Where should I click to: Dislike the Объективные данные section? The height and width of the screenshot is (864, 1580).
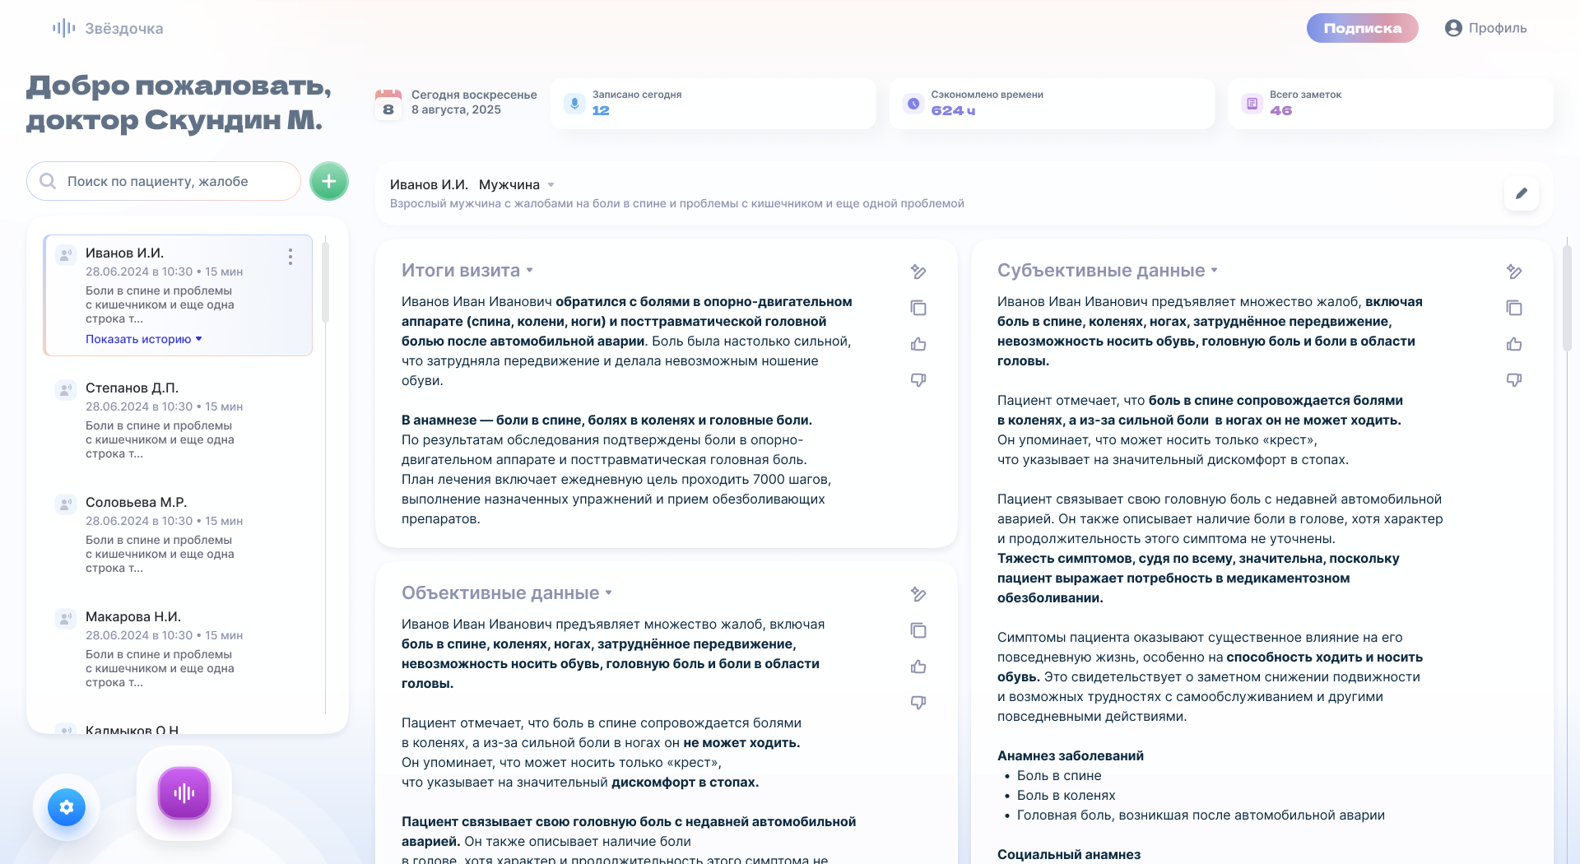(x=918, y=702)
